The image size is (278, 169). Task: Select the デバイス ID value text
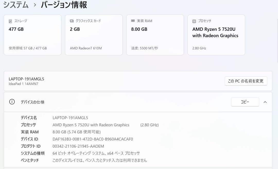tap(93, 139)
